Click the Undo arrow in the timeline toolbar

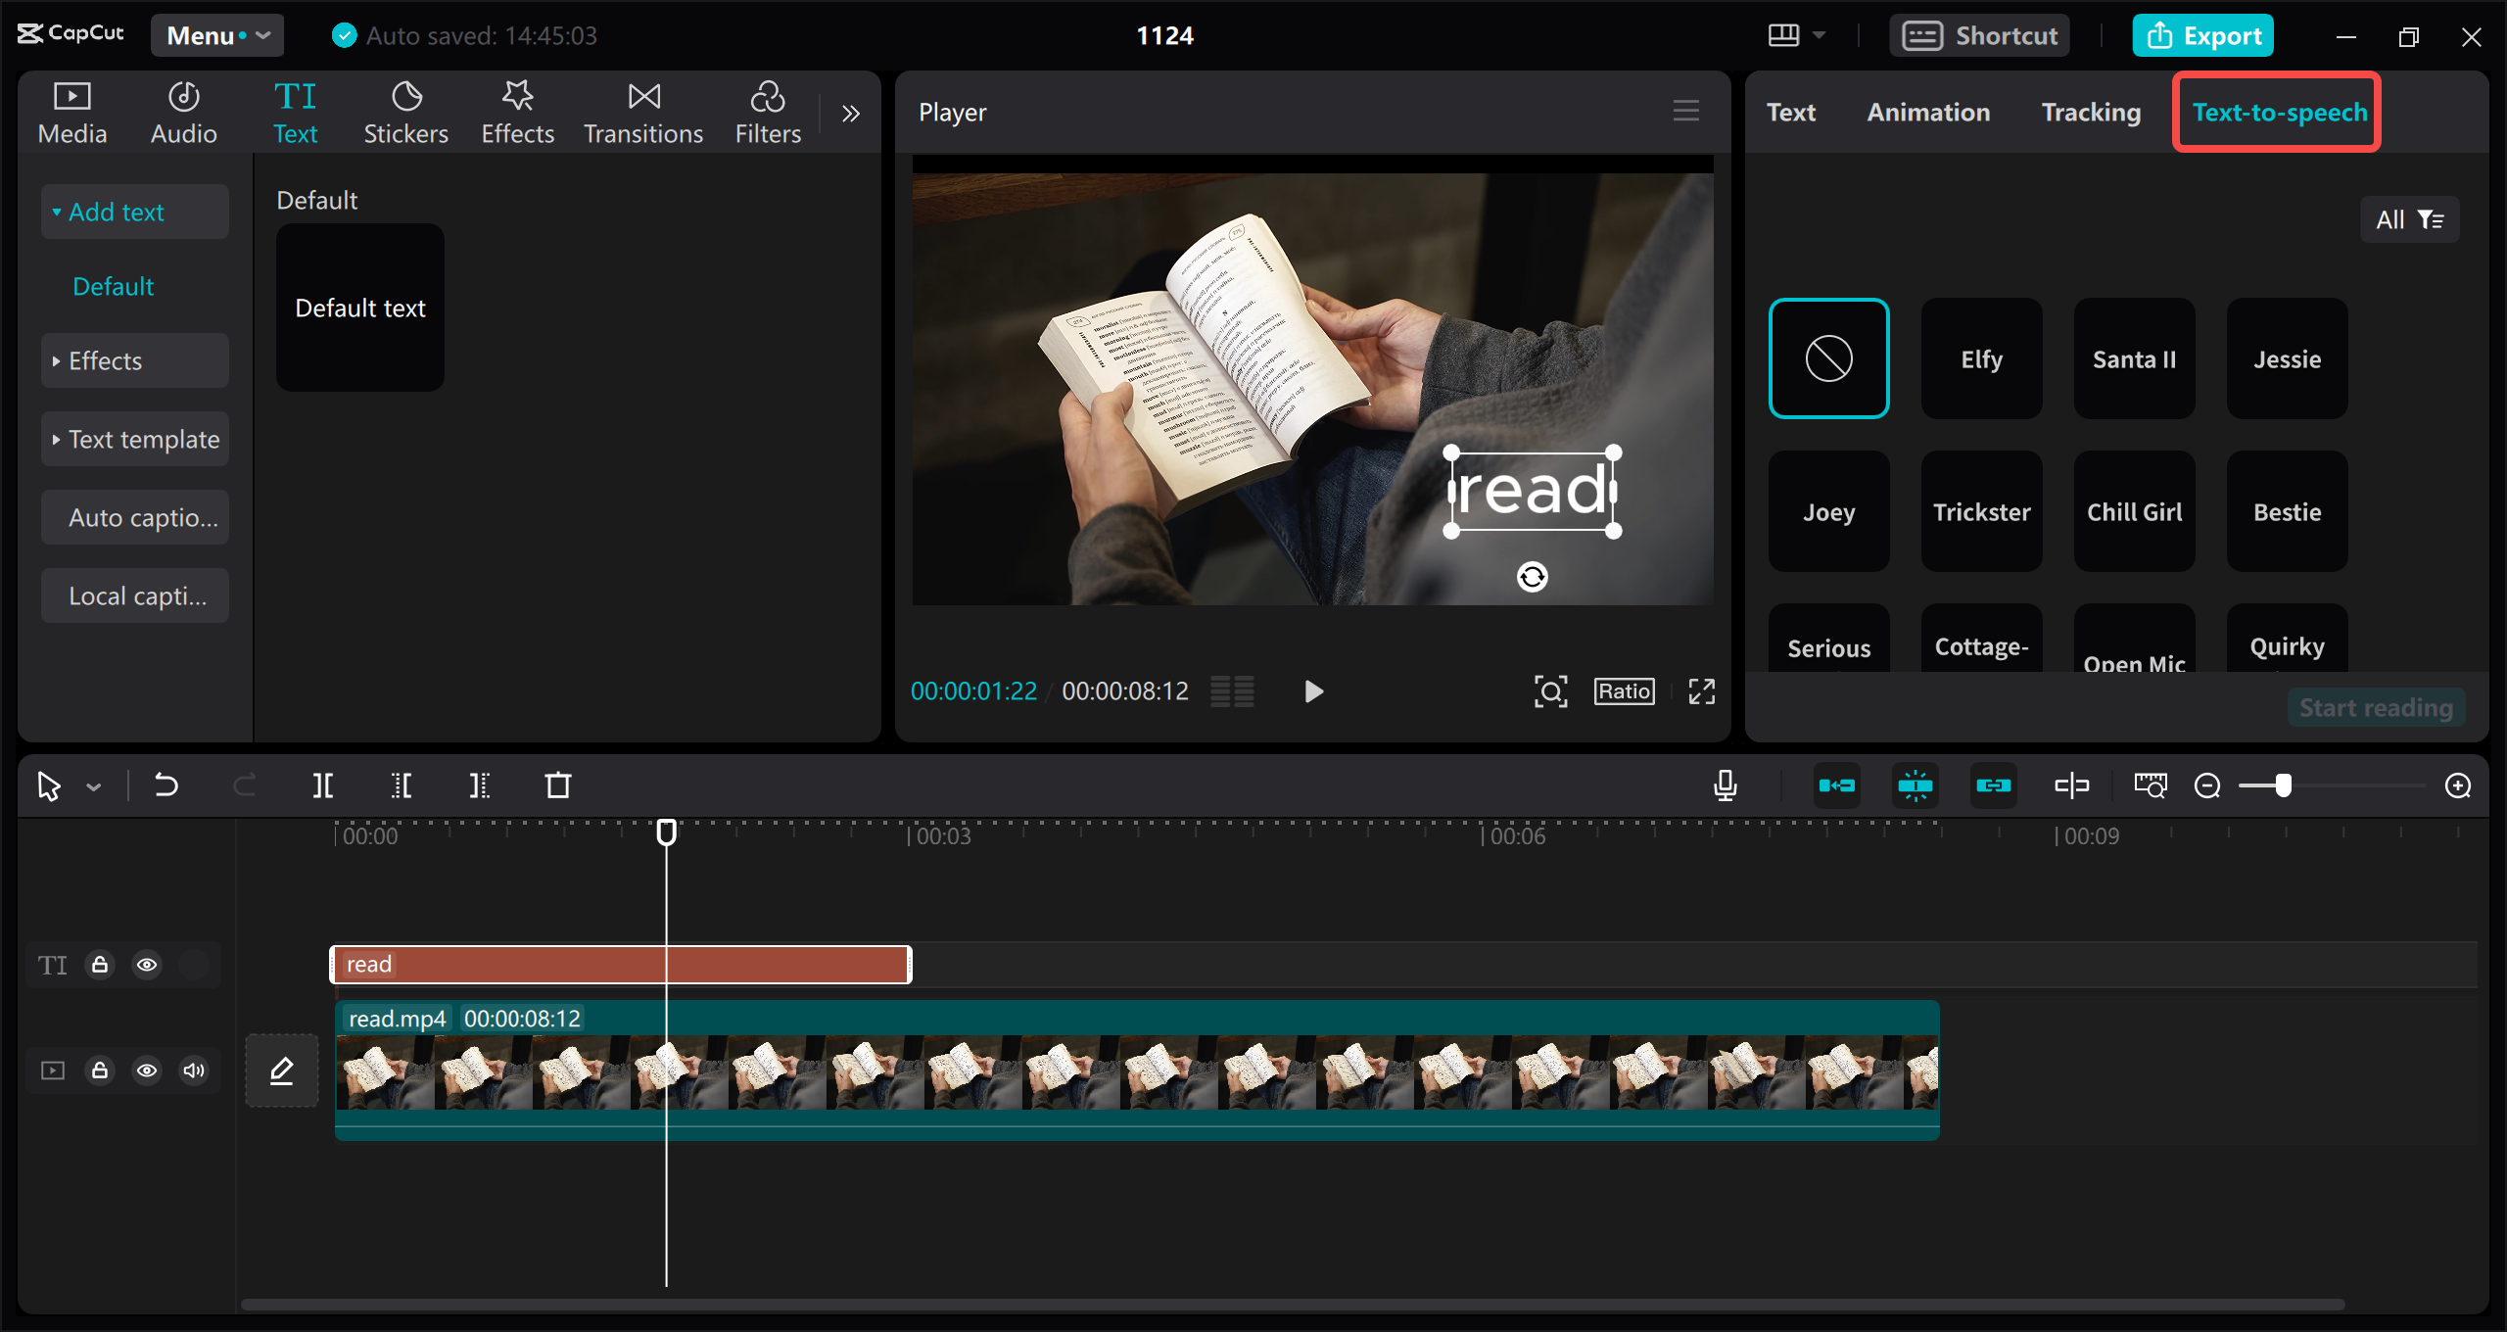tap(166, 785)
